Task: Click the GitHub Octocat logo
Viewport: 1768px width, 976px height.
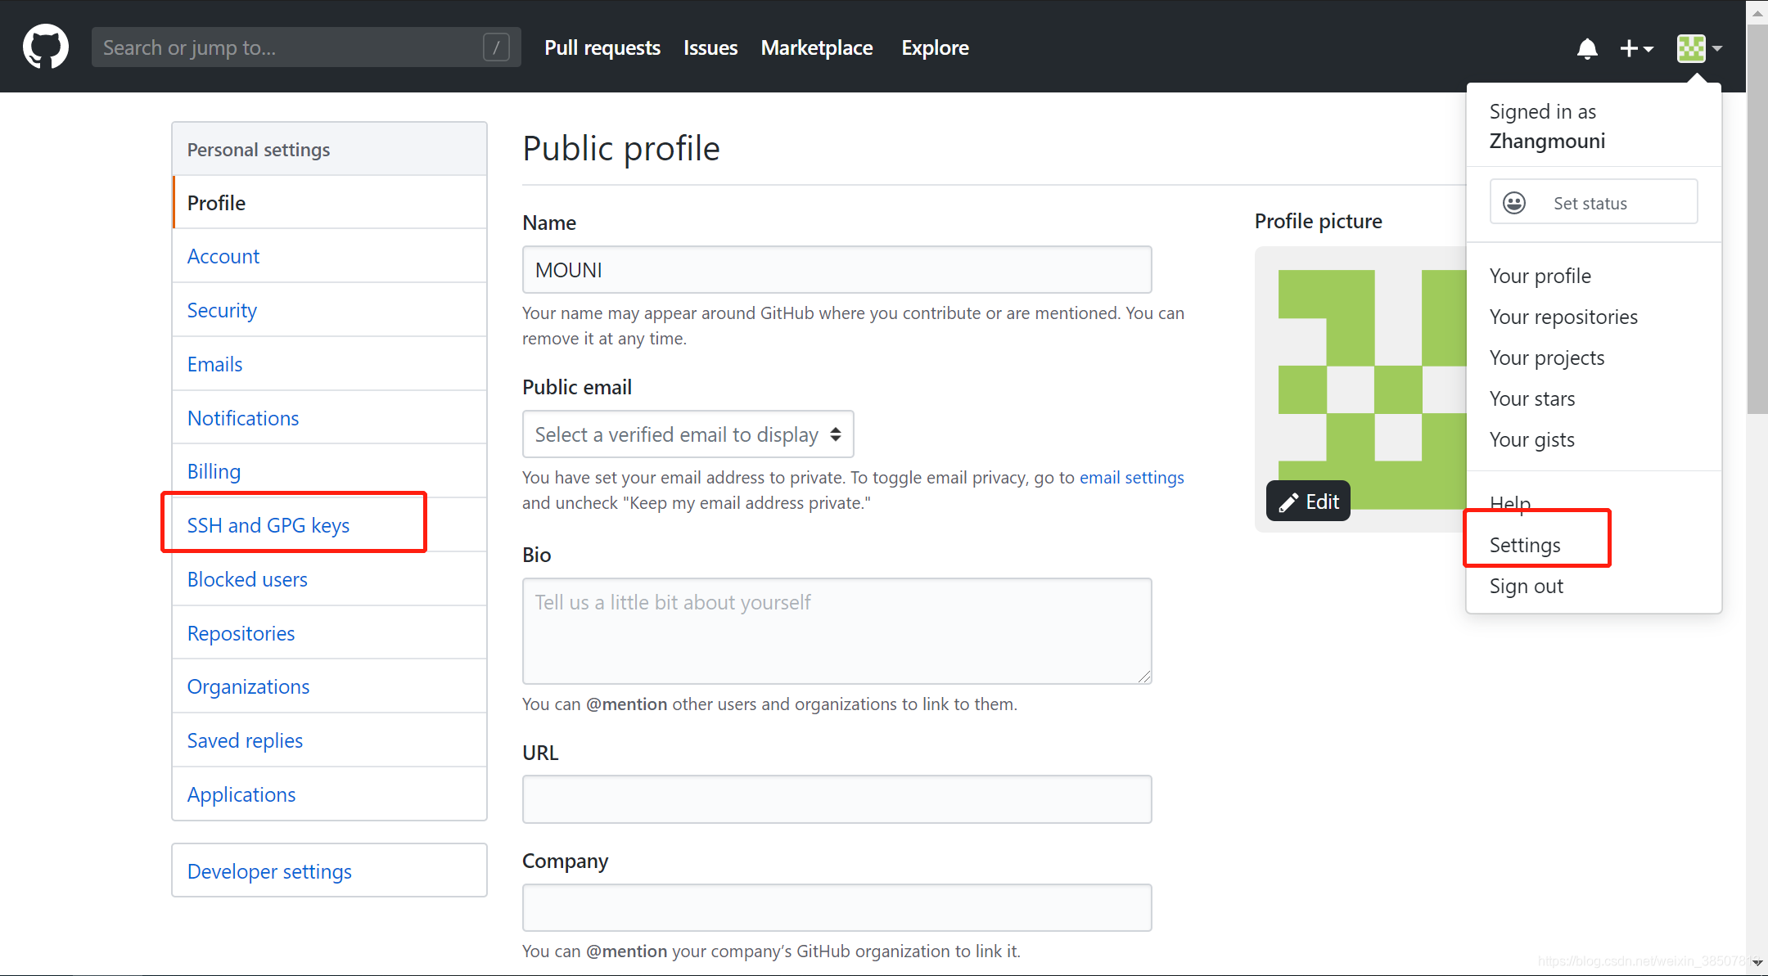Action: tap(46, 47)
